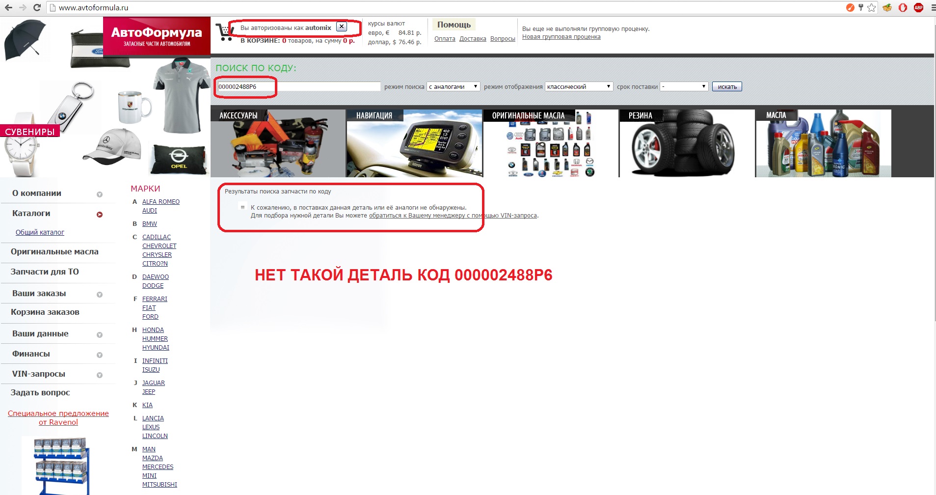This screenshot has height=495, width=936.
Task: Open the Навигация category banner
Action: (x=414, y=143)
